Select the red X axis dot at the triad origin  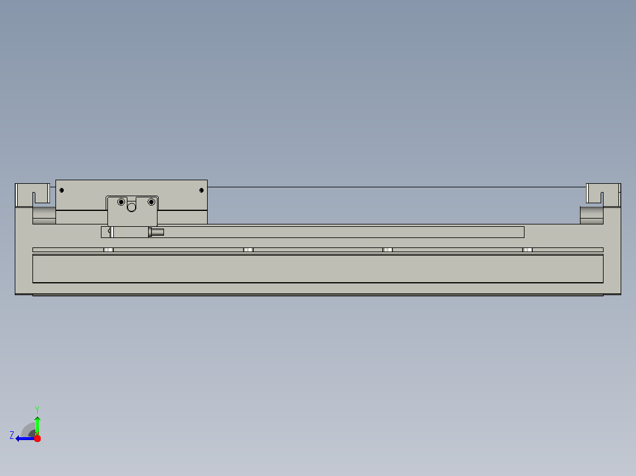pyautogui.click(x=37, y=438)
